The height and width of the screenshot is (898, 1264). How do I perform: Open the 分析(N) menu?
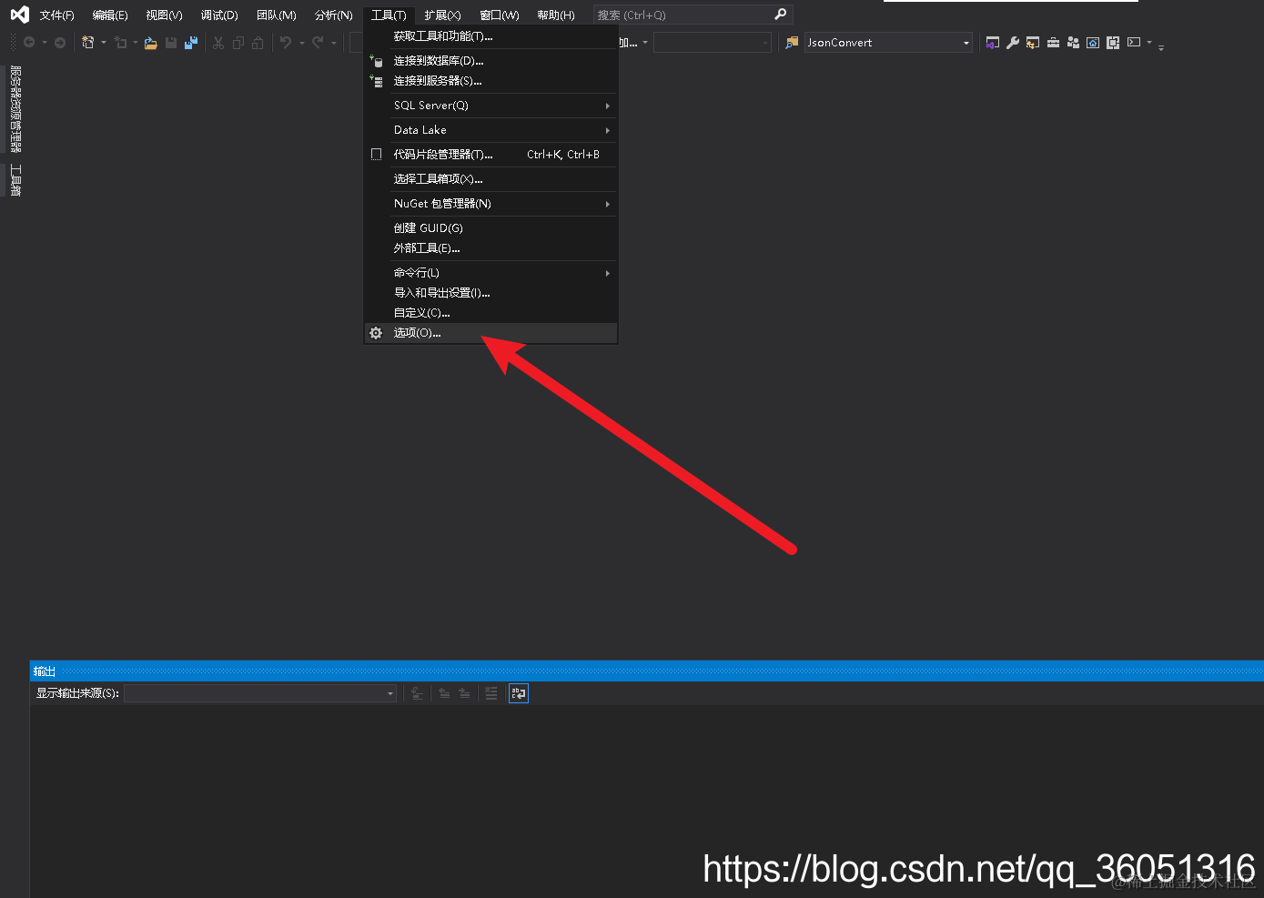(333, 15)
